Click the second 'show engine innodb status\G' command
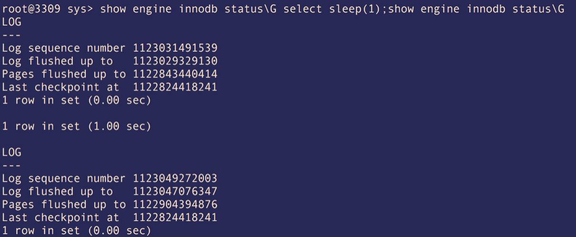This screenshot has width=576, height=237. (x=476, y=10)
